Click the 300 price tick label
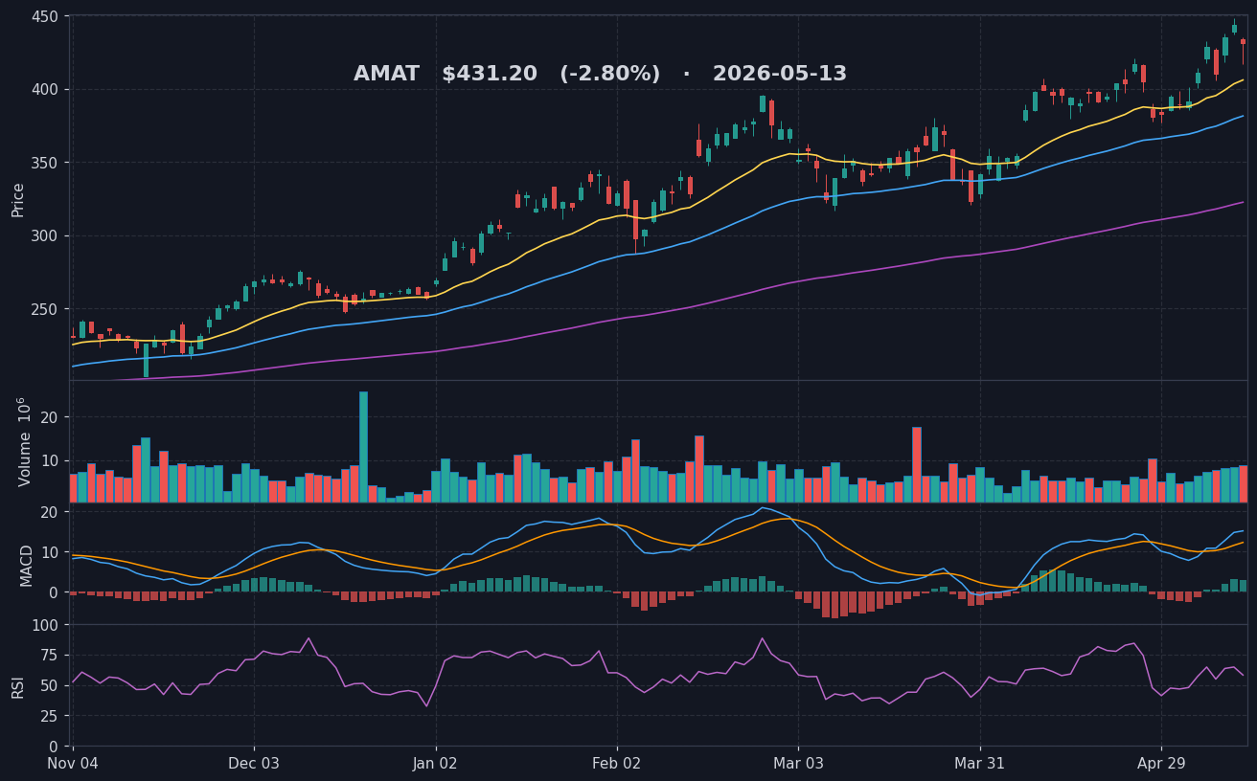The height and width of the screenshot is (781, 1257). pos(46,236)
